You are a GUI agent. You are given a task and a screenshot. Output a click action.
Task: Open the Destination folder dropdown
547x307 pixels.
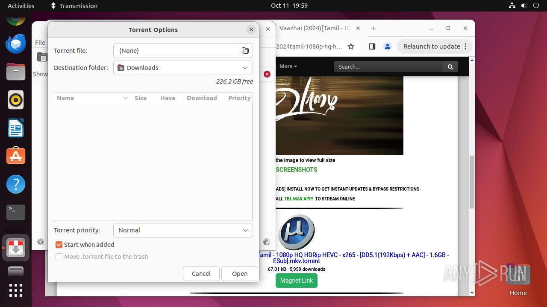[183, 68]
